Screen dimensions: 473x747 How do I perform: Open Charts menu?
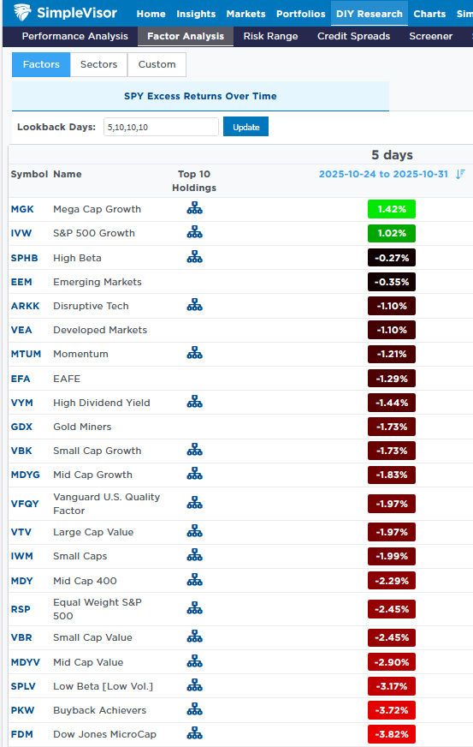tap(429, 14)
